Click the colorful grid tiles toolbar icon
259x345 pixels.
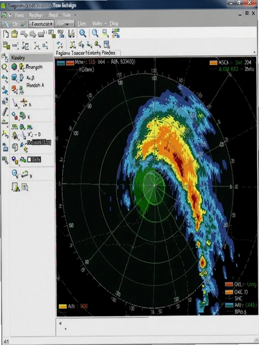116,33
